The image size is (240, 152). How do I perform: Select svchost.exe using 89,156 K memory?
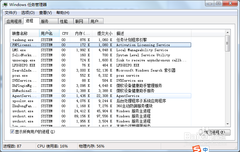pos(101,116)
